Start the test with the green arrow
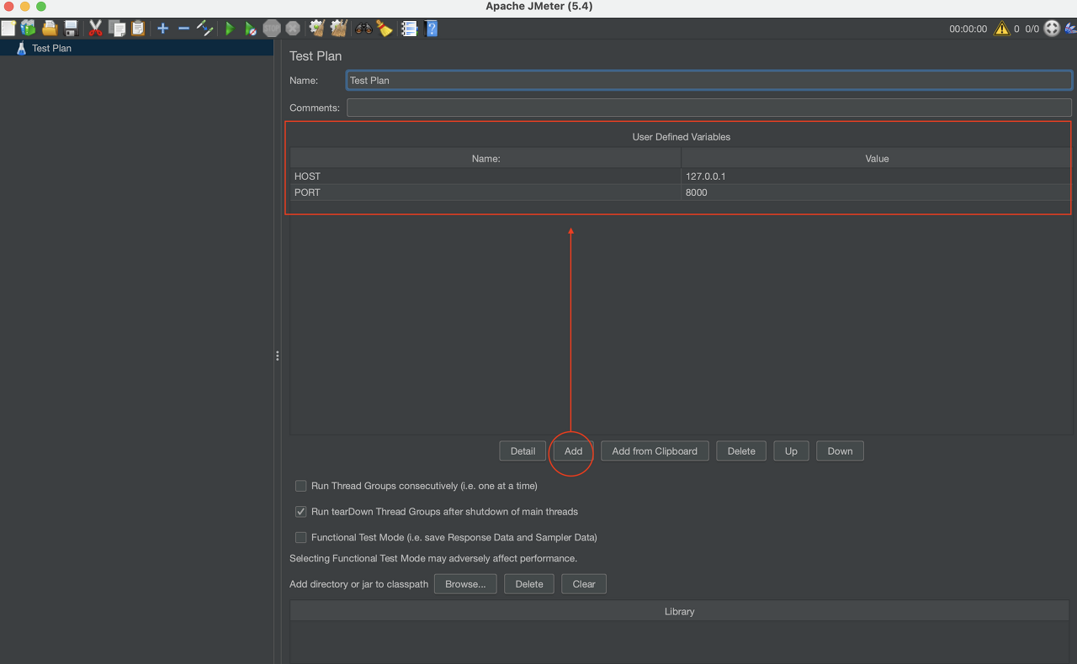This screenshot has width=1077, height=664. [230, 29]
